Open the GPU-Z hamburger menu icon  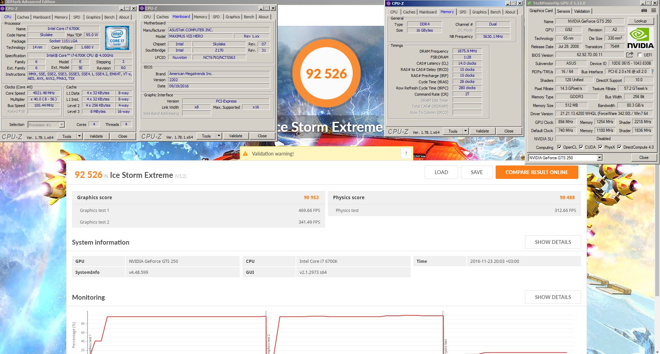click(653, 11)
